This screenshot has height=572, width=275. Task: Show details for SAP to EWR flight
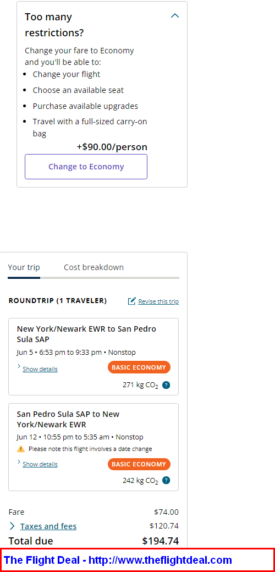40,464
